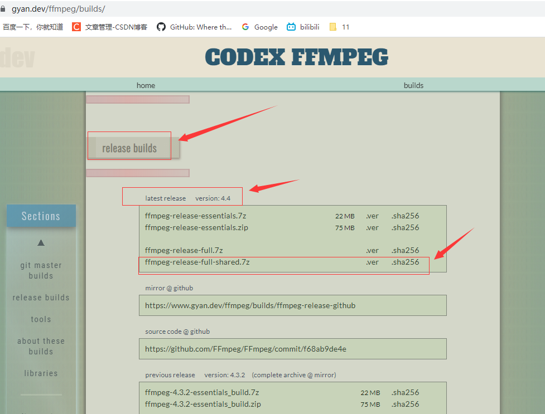Open the GitHub bookmark icon

point(161,27)
